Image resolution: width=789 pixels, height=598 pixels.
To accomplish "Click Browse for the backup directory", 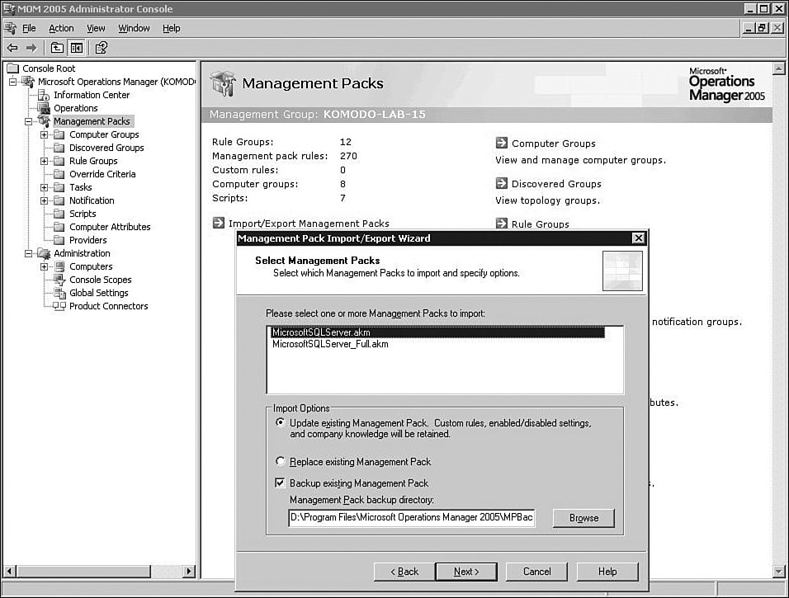I will pos(583,518).
